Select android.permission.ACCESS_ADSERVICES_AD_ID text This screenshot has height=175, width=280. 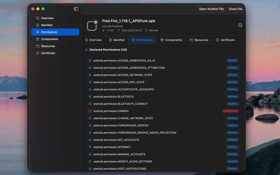point(124,61)
